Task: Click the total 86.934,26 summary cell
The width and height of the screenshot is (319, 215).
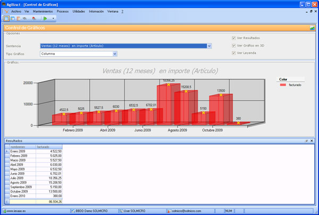Action: pos(49,202)
